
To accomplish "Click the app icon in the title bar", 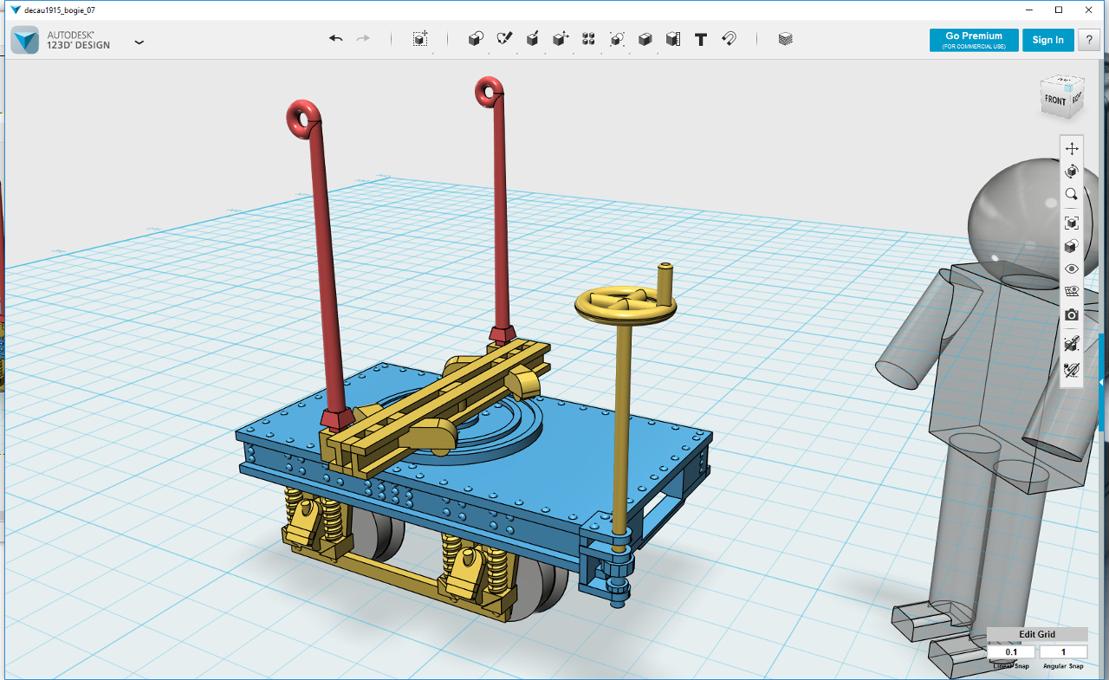I will coord(15,10).
